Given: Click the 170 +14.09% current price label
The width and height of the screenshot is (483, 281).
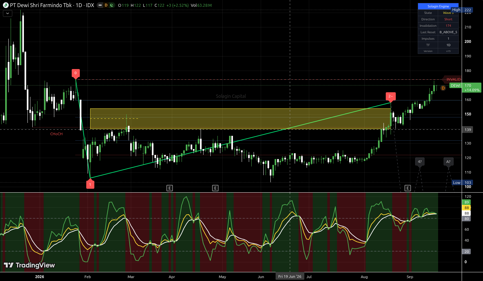Looking at the screenshot, I should tap(472, 88).
